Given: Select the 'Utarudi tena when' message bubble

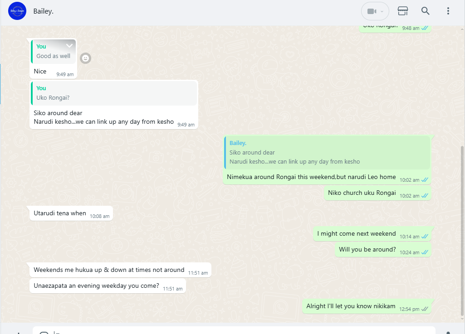Looking at the screenshot, I should pos(71,213).
